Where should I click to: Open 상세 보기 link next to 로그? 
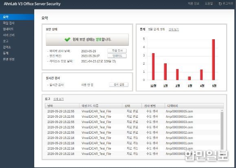pos(59,99)
